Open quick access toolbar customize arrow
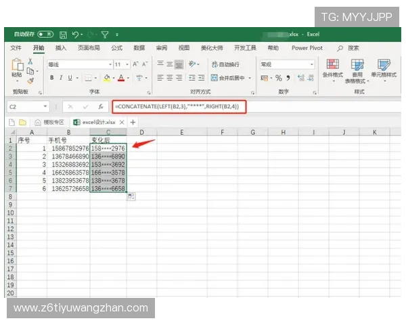The height and width of the screenshot is (325, 406). coord(117,35)
